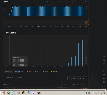This screenshot has width=107, height=95.
Task: Open the yellow triangle taskbar app
Action: [x=24, y=93]
